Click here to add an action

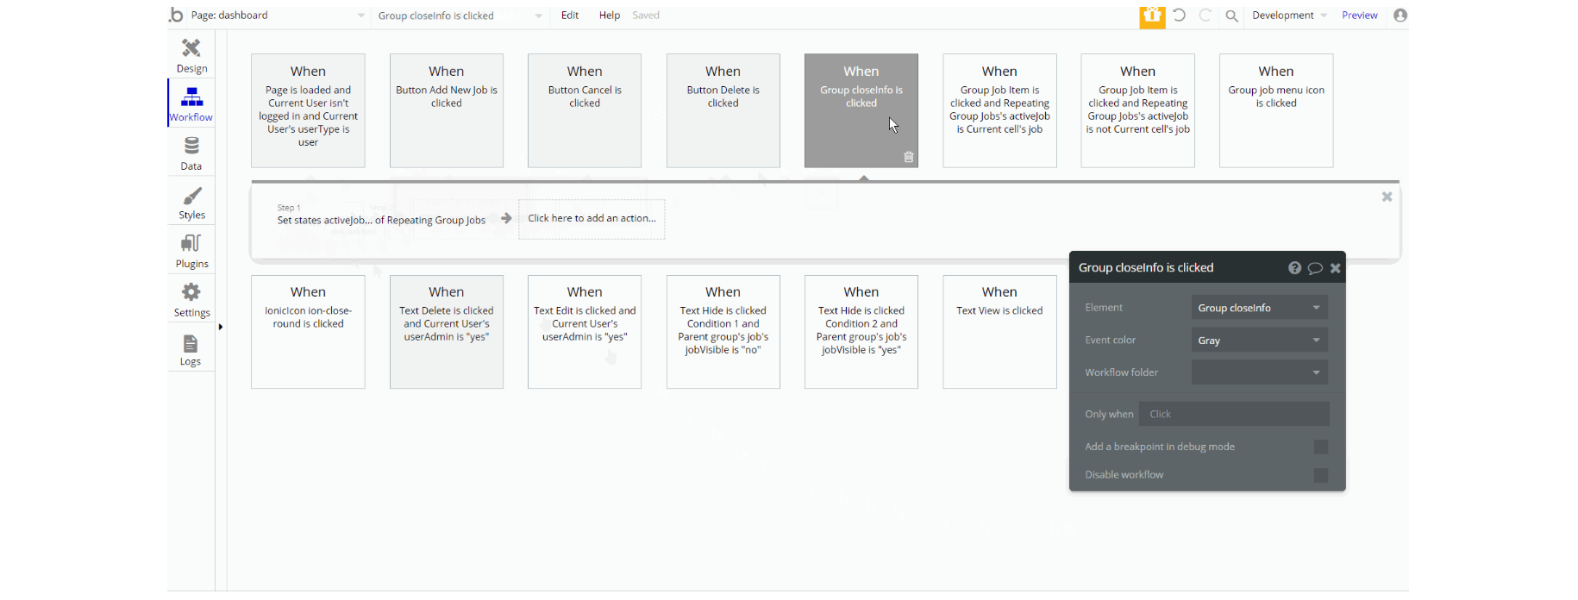coord(592,219)
